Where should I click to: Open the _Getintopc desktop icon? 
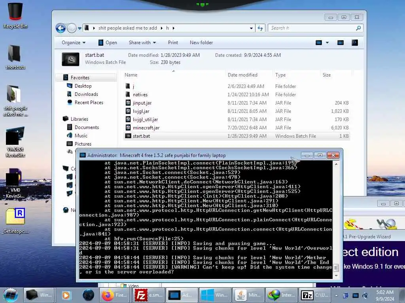15,221
